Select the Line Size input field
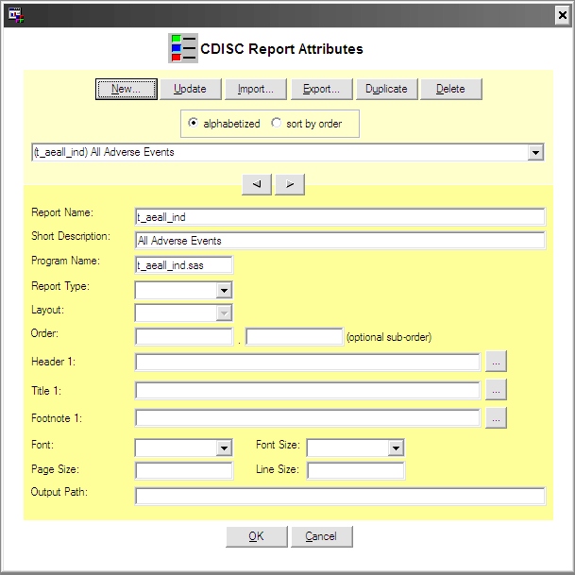 point(356,470)
